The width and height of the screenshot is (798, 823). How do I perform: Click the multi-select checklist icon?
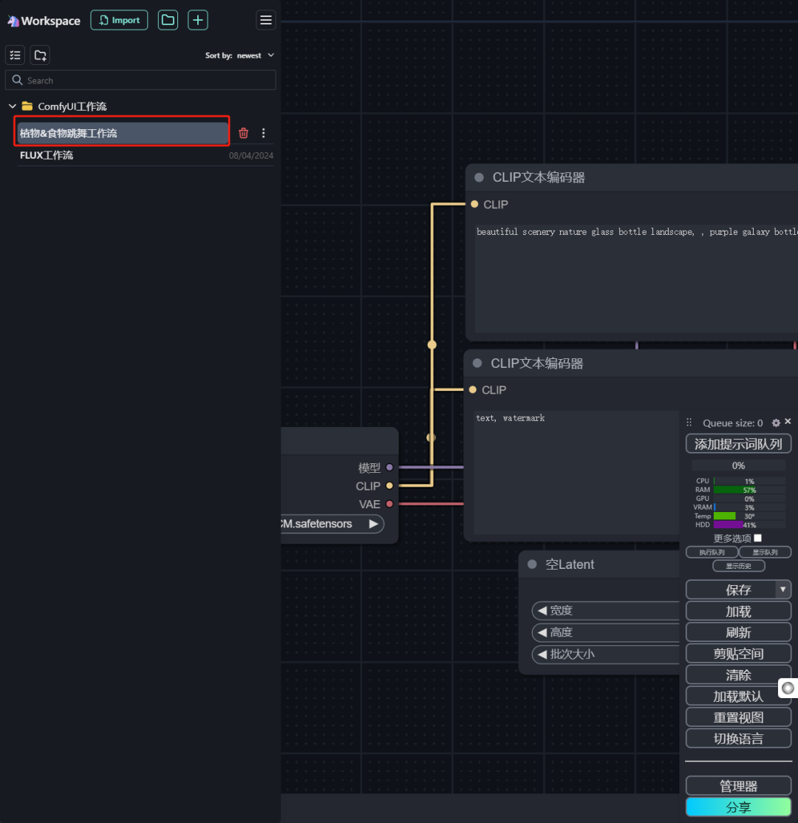(x=15, y=55)
